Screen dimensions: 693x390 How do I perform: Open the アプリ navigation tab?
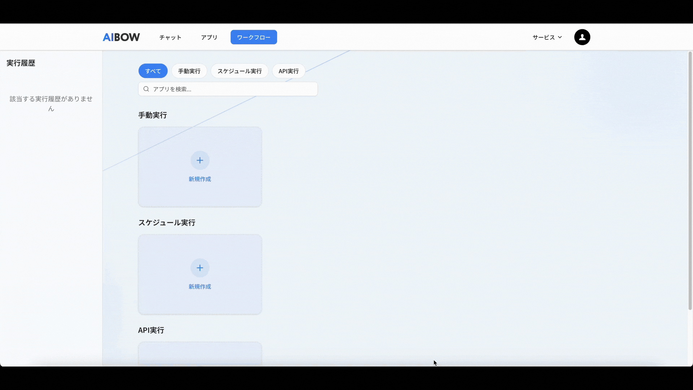pos(209,37)
